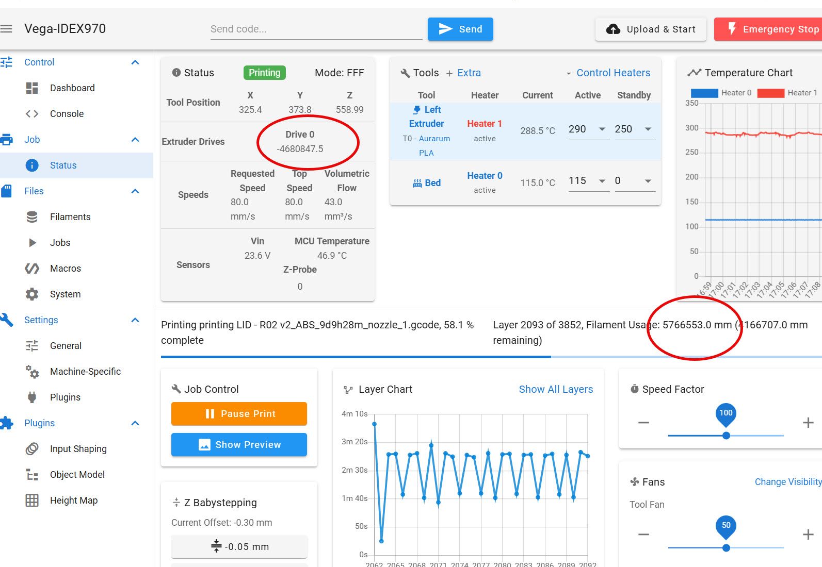Click the Height Map grid icon
The height and width of the screenshot is (567, 822).
coord(32,501)
